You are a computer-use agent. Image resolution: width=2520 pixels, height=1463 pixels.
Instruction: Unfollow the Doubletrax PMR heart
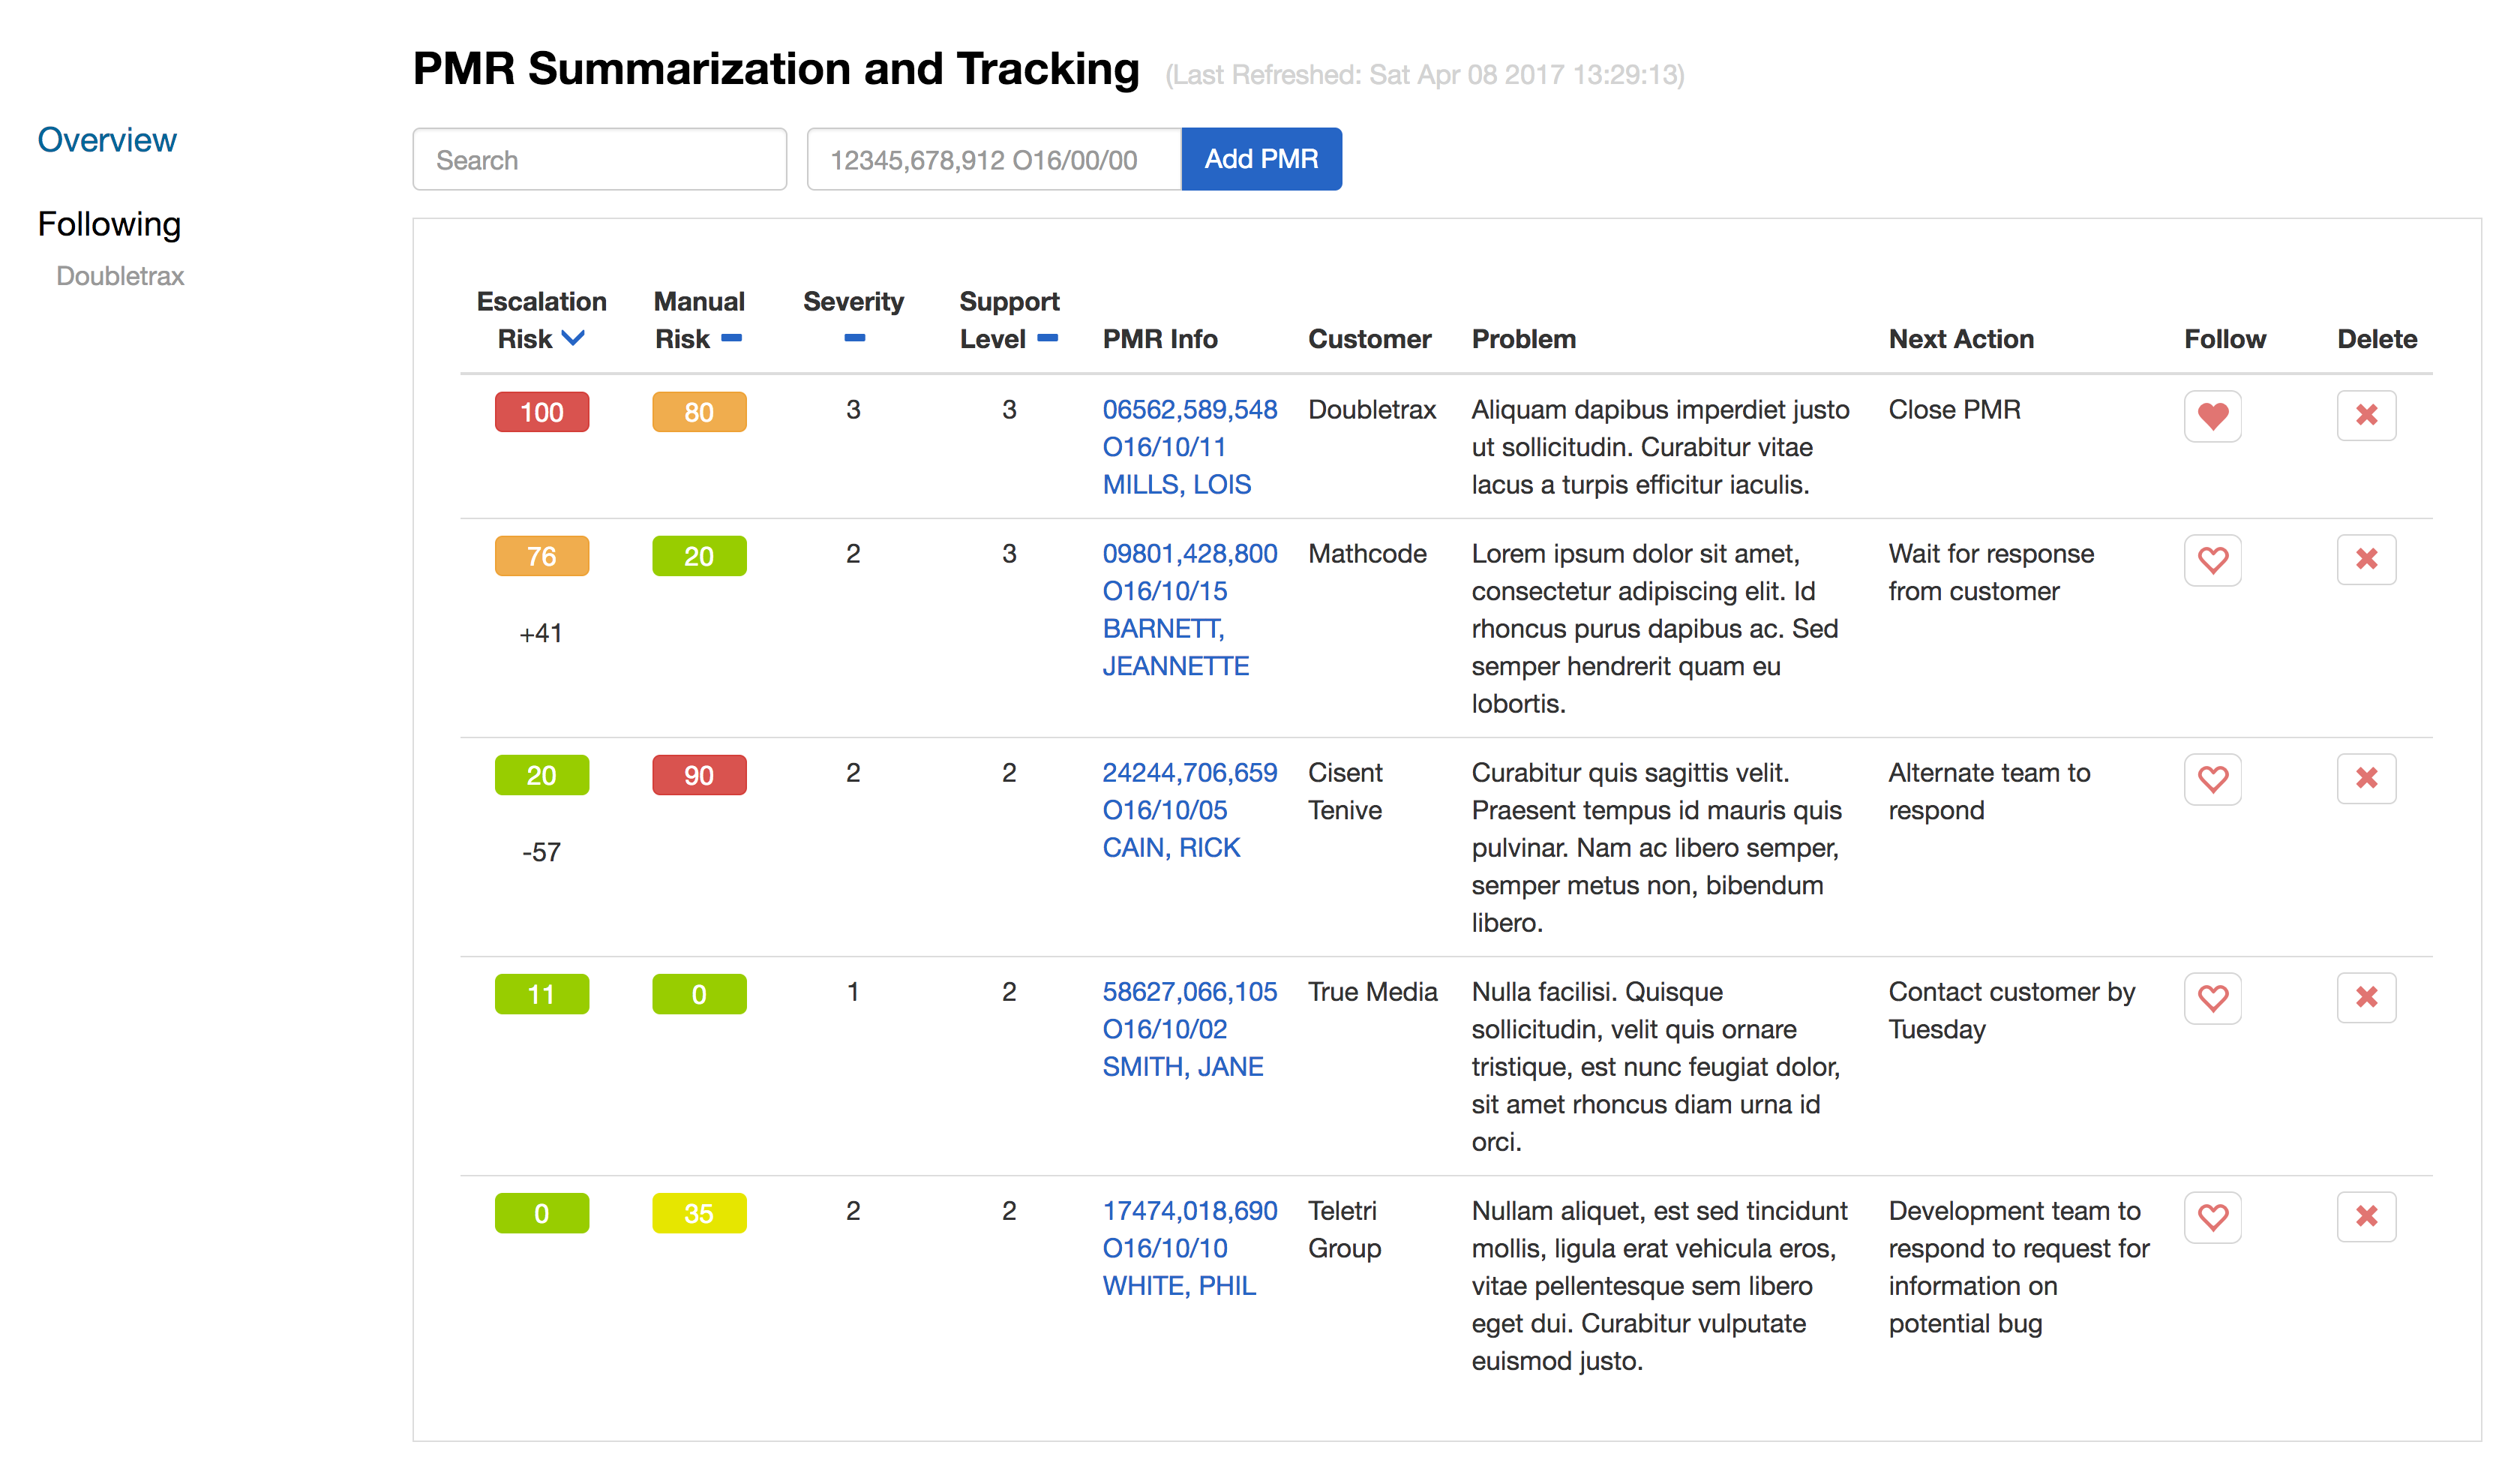[x=2212, y=416]
